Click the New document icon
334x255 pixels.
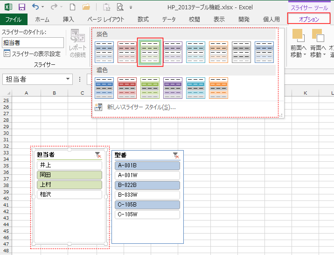coord(72,7)
